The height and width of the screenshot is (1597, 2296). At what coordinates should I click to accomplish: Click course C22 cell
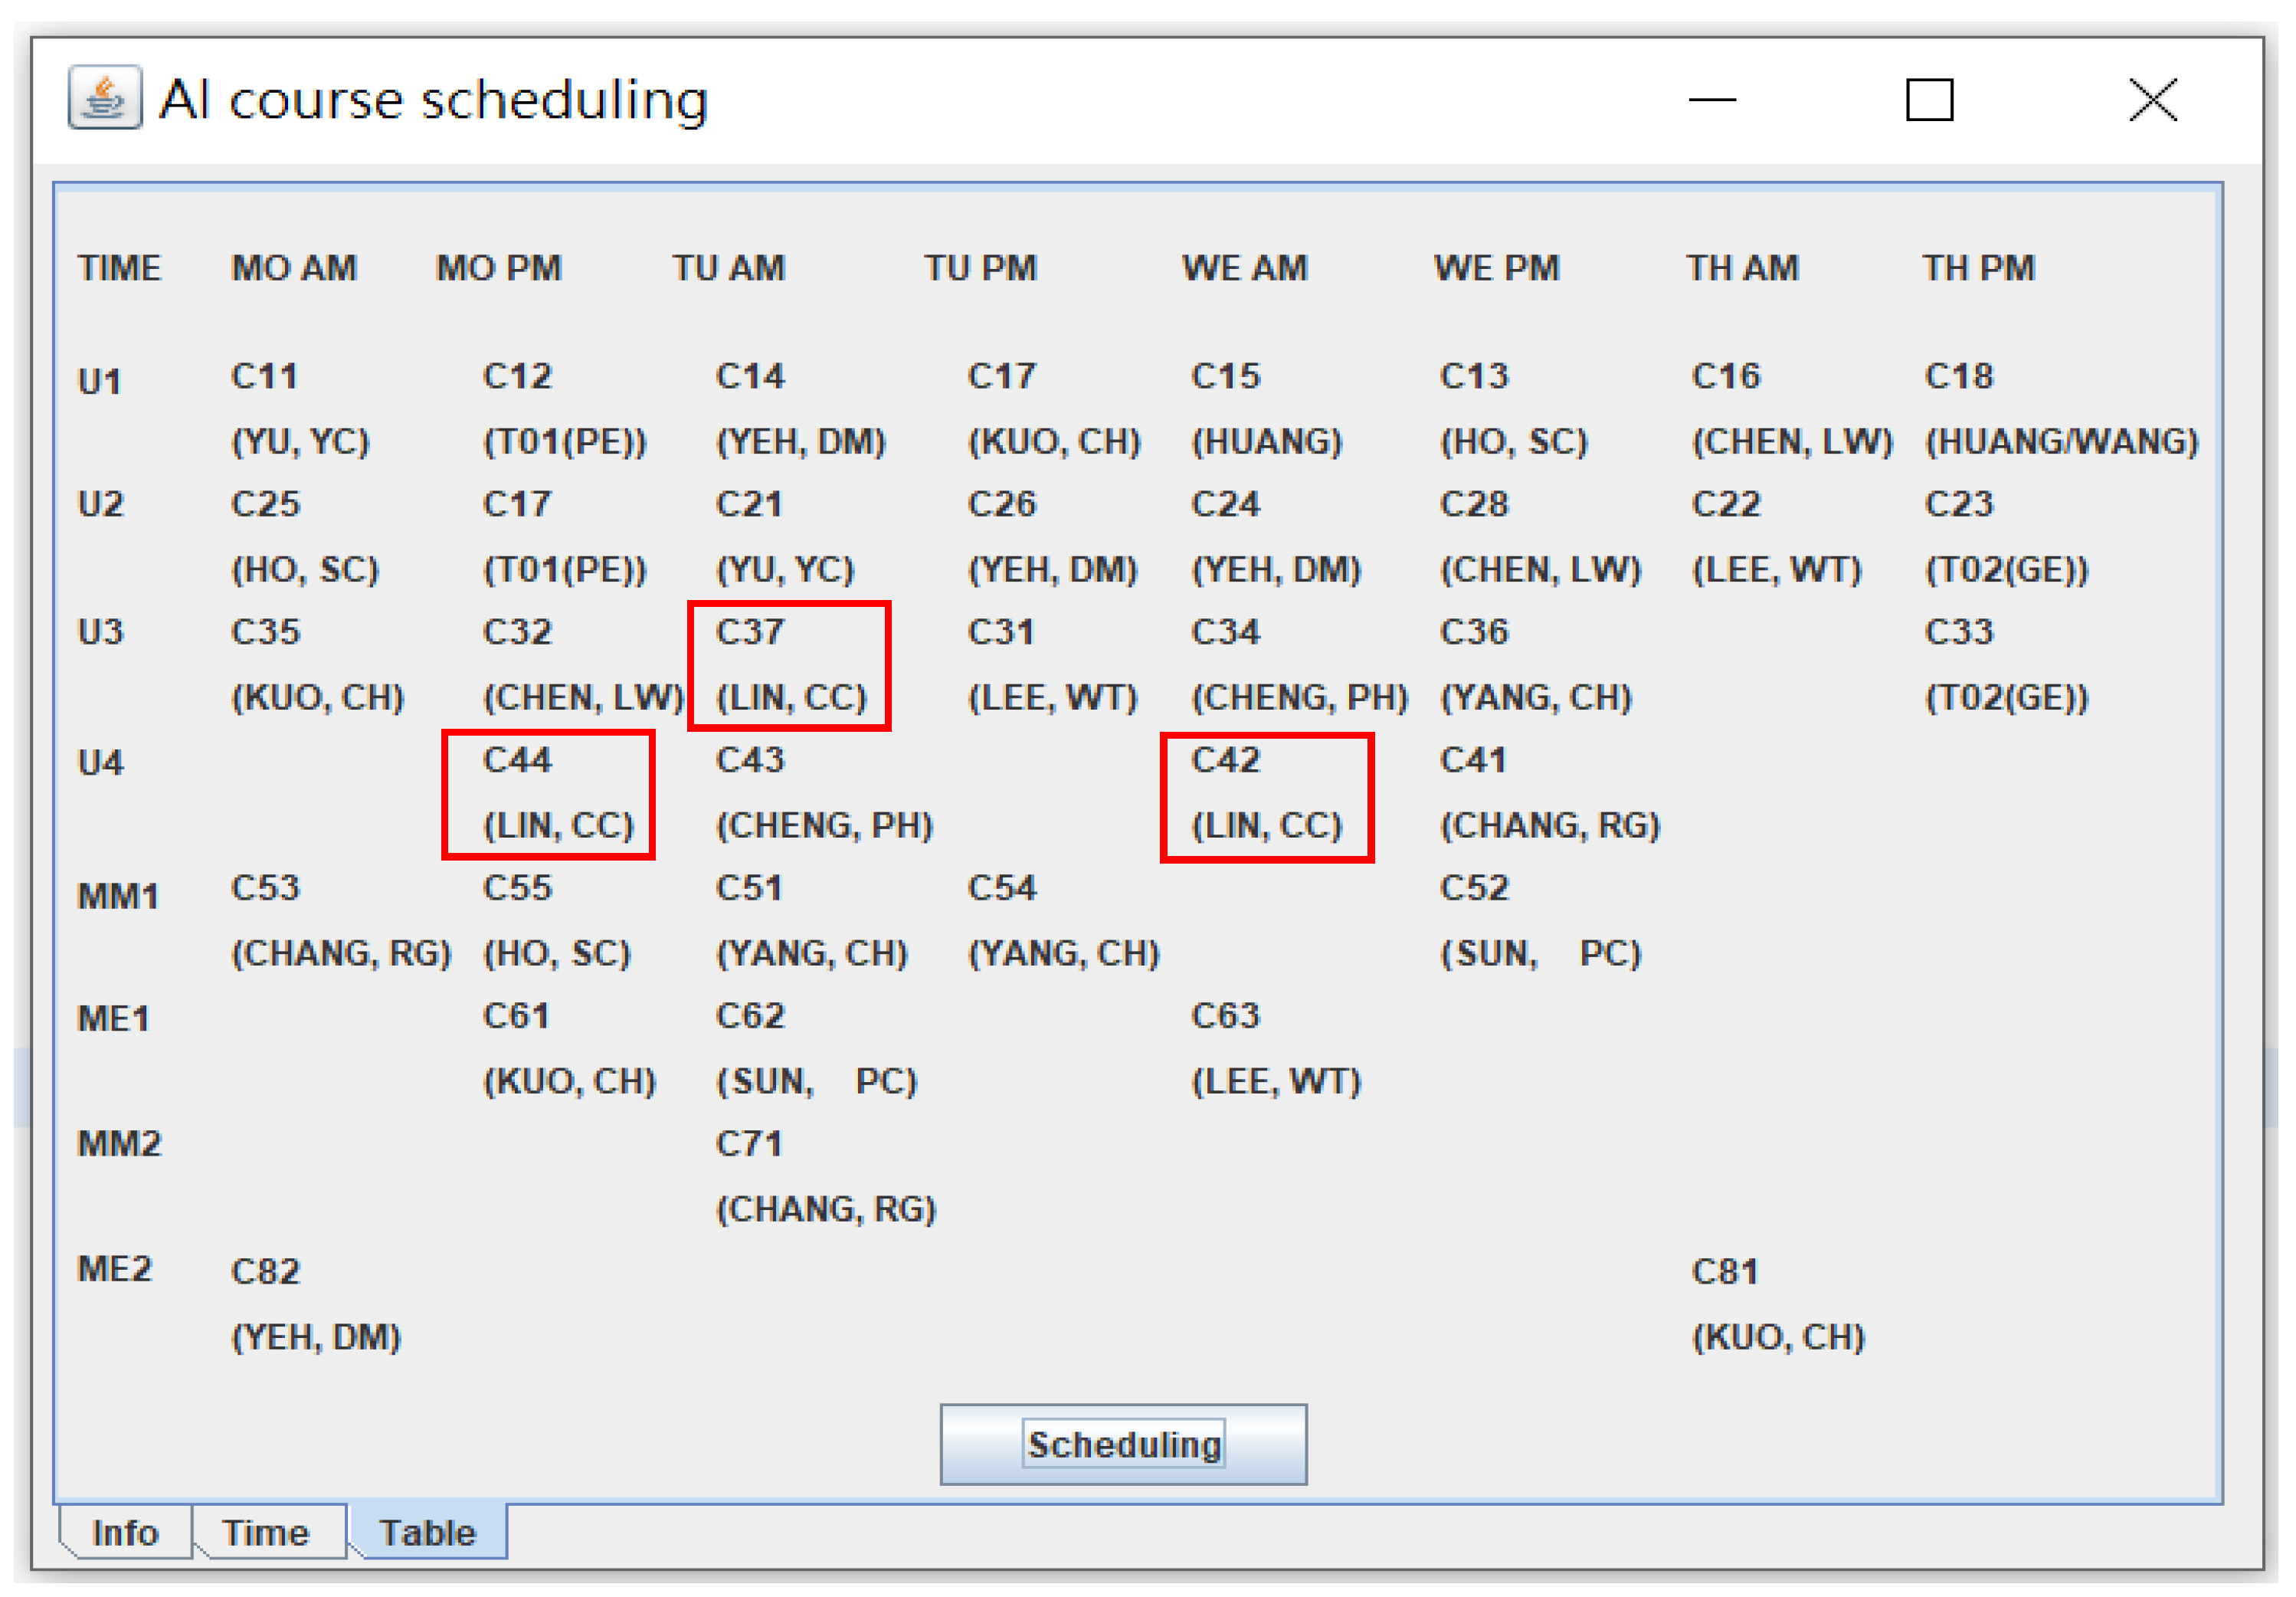1726,503
